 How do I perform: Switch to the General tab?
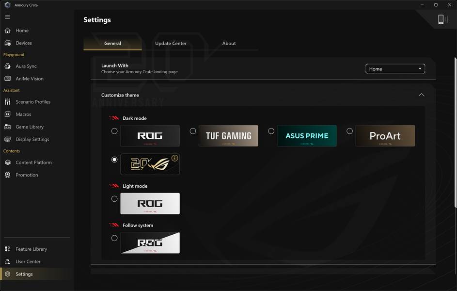(x=112, y=44)
